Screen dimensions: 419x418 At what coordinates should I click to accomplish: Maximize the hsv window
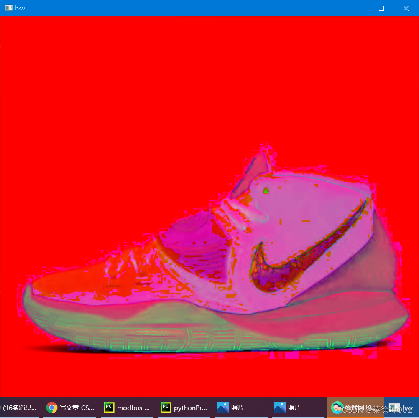[381, 8]
